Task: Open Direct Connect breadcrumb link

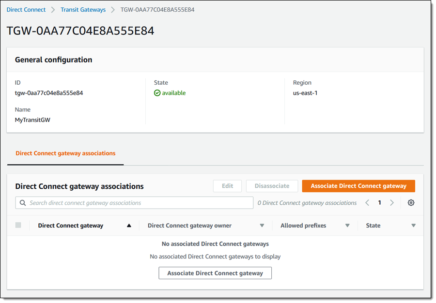Action: 26,10
